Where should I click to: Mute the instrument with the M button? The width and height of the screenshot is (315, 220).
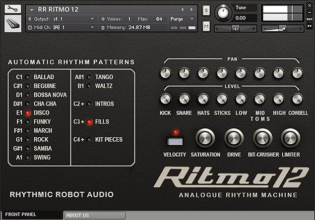(x=206, y=26)
